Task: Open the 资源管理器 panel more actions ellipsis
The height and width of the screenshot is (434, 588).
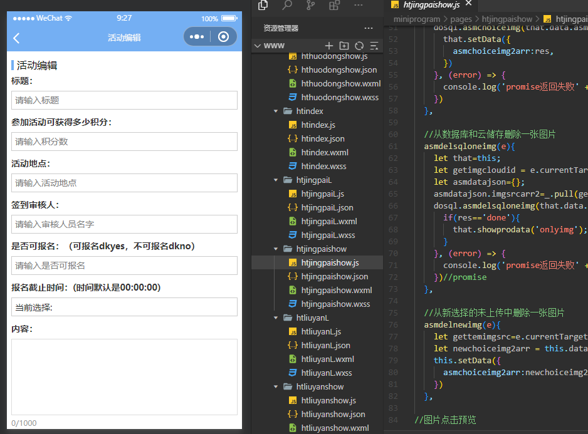Action: point(369,28)
